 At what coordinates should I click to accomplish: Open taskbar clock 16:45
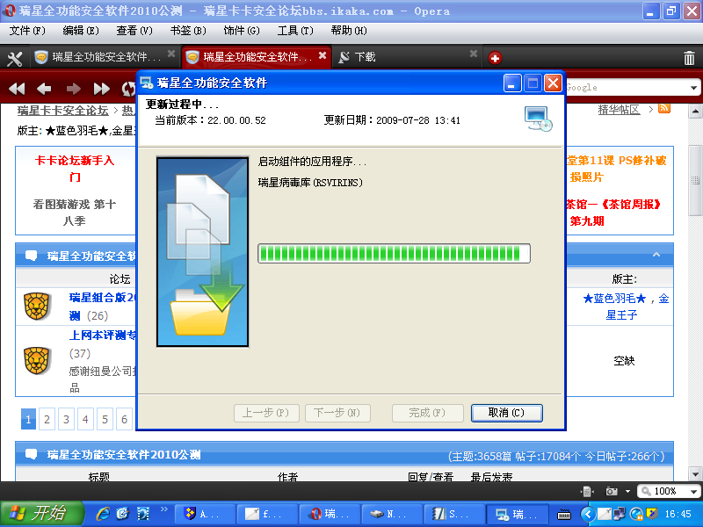(678, 514)
